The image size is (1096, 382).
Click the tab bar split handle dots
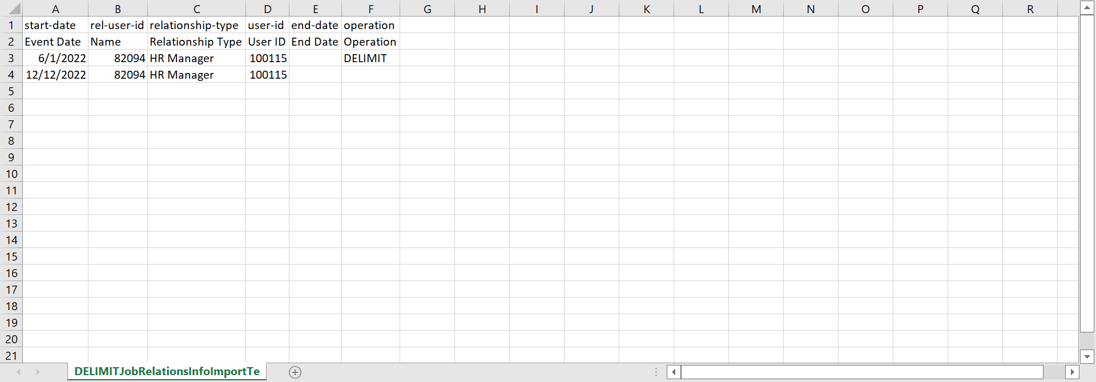pos(656,372)
